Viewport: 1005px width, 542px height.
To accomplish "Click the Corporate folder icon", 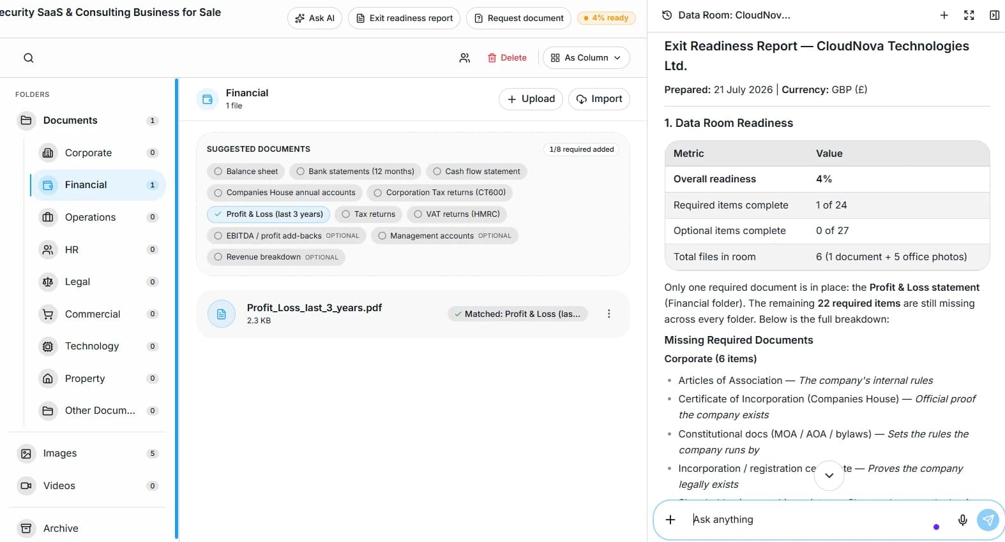I will [48, 152].
